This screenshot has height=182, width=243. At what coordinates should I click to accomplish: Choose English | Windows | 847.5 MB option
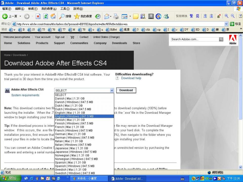click(x=84, y=116)
